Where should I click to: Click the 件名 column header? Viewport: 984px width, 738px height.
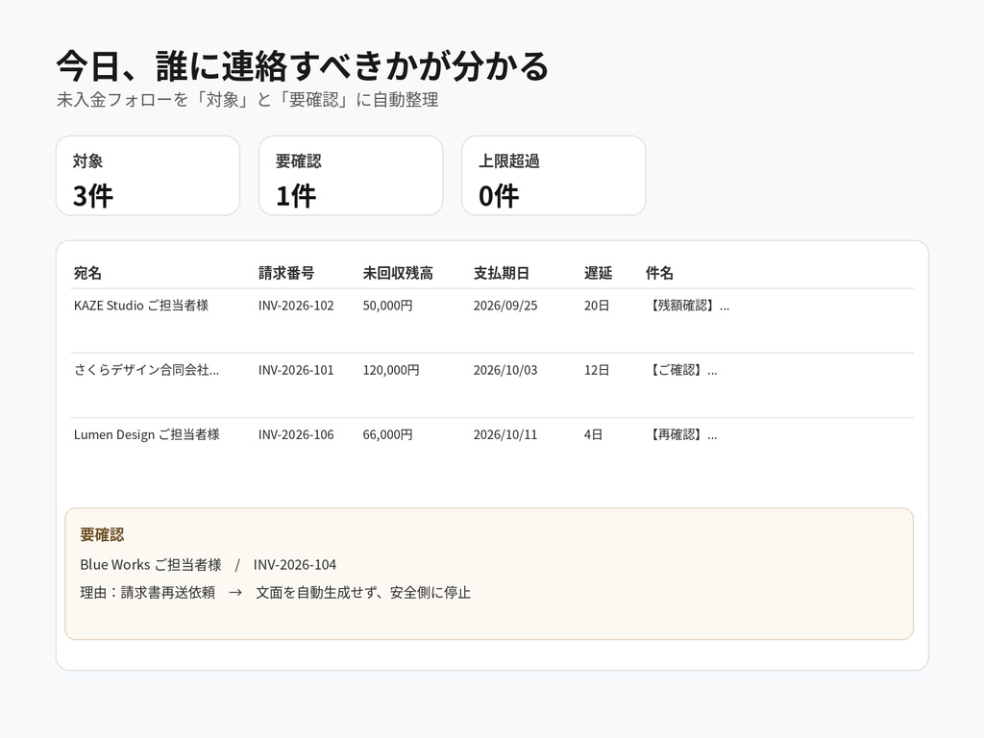pyautogui.click(x=659, y=273)
